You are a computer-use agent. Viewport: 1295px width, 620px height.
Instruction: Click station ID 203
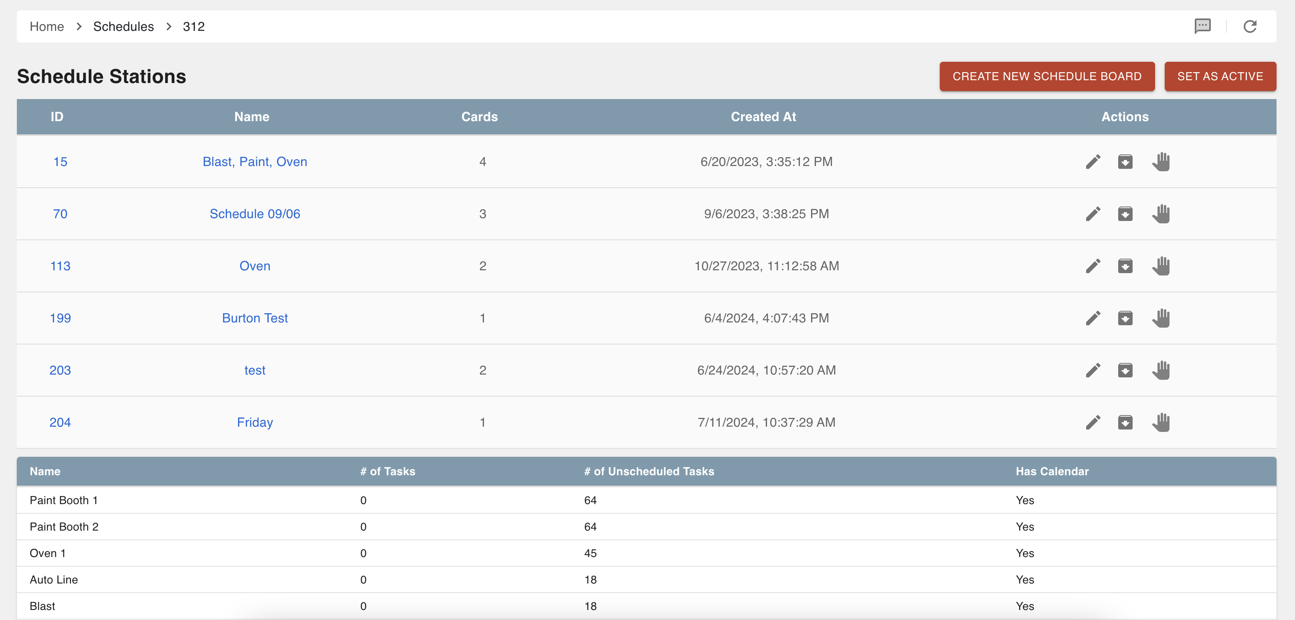[x=60, y=371]
